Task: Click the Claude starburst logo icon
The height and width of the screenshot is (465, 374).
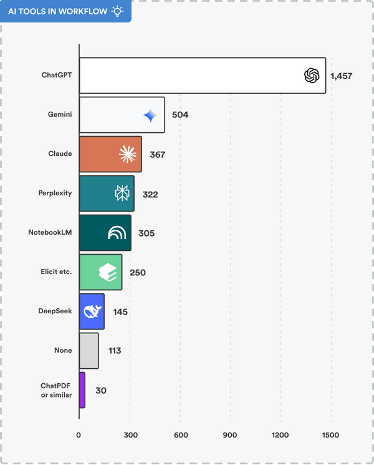Action: click(x=128, y=154)
